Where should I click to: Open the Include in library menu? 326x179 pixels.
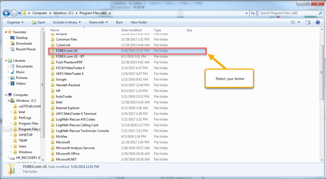click(67, 22)
